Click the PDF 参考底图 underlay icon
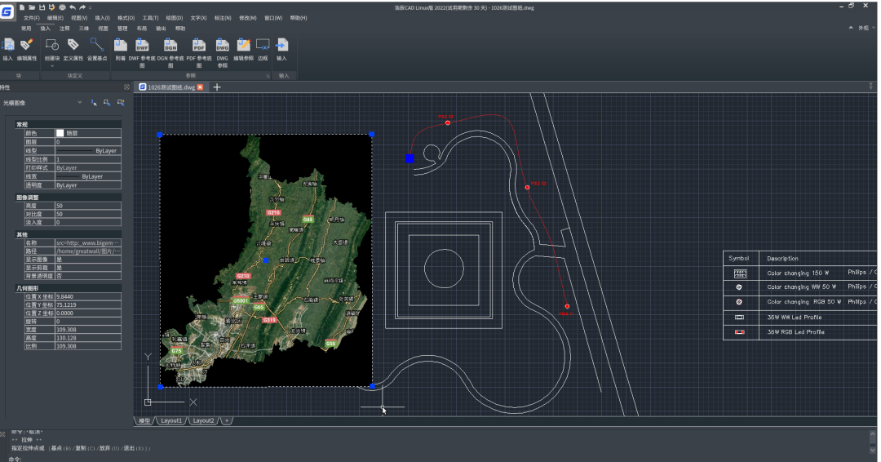This screenshot has height=462, width=881. pyautogui.click(x=198, y=45)
